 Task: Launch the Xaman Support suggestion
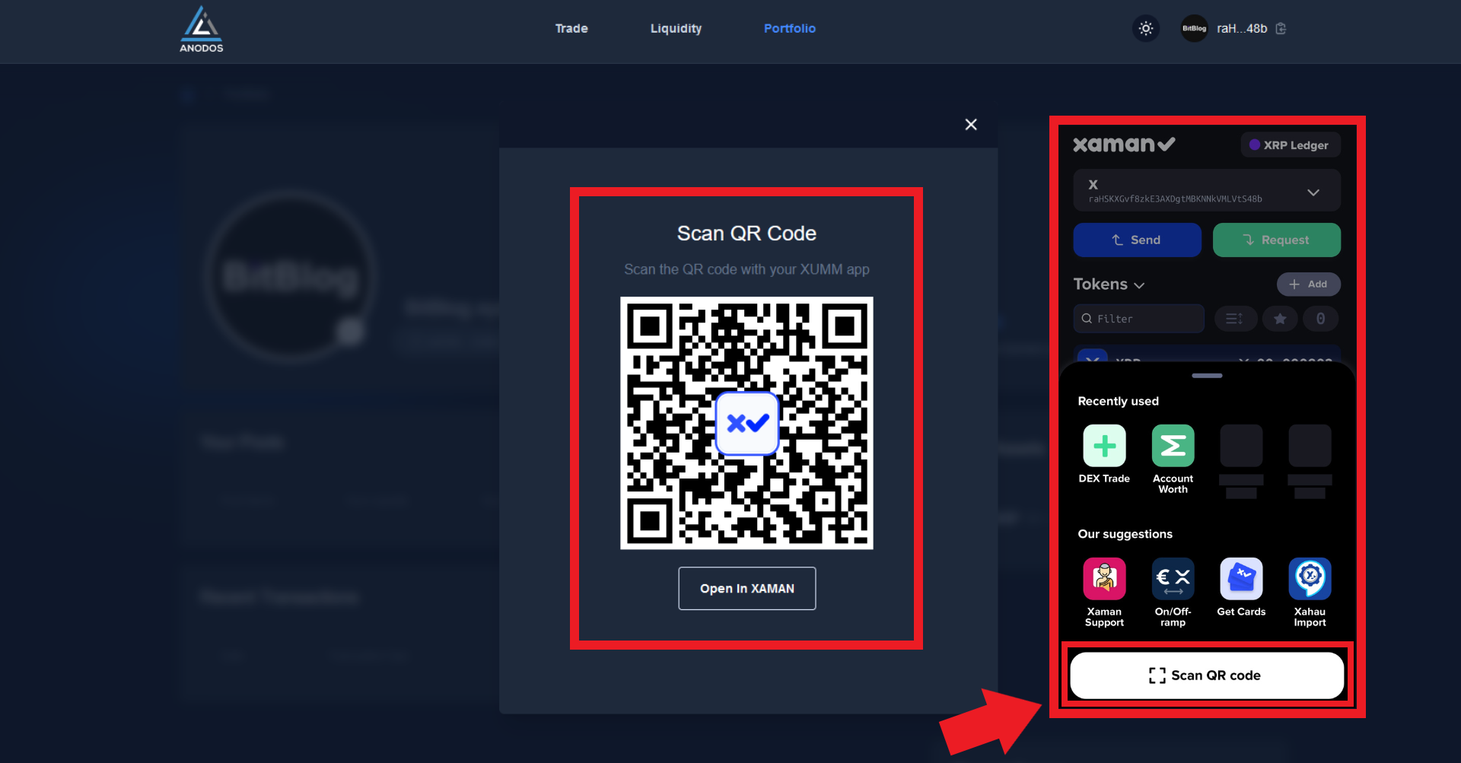point(1104,579)
